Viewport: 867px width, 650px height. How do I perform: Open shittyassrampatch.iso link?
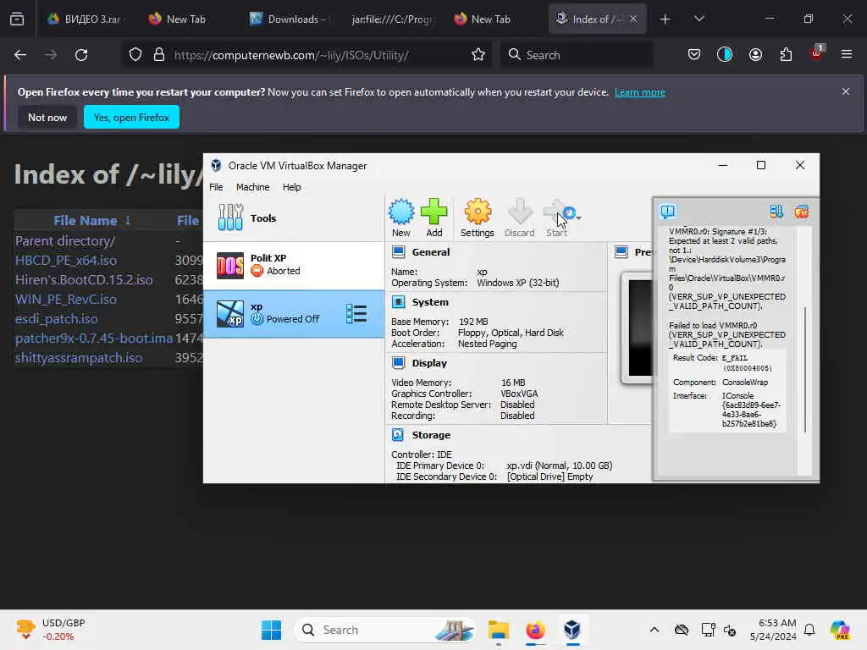coord(79,358)
